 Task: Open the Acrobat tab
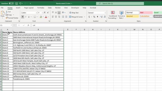point(93,8)
